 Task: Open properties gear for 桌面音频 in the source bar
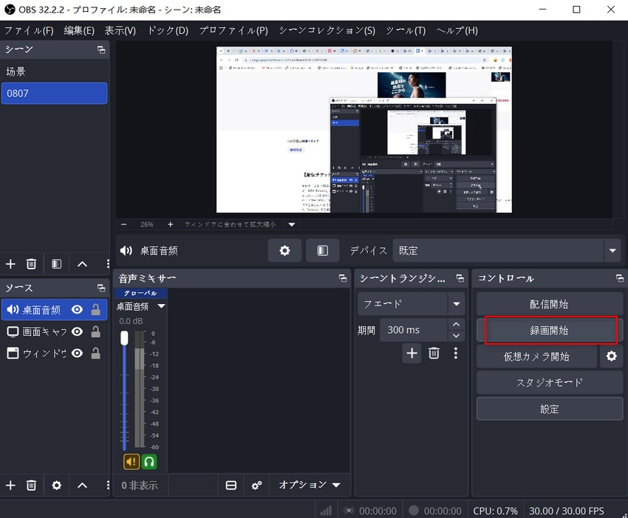284,251
